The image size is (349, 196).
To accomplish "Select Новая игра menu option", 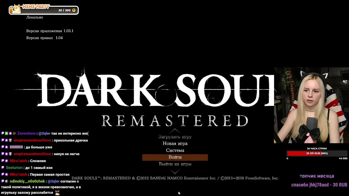I will [x=175, y=143].
